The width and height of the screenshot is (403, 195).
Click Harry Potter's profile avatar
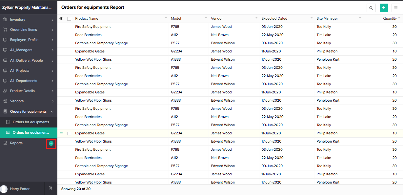pyautogui.click(x=4, y=189)
